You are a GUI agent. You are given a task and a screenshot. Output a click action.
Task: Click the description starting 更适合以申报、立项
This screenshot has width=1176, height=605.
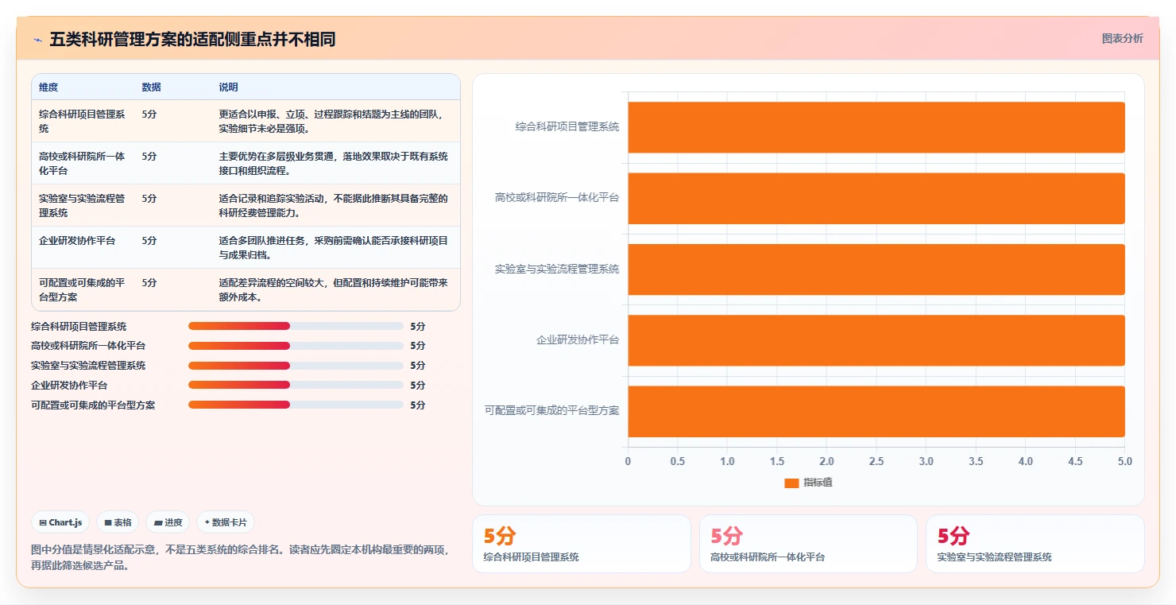331,121
